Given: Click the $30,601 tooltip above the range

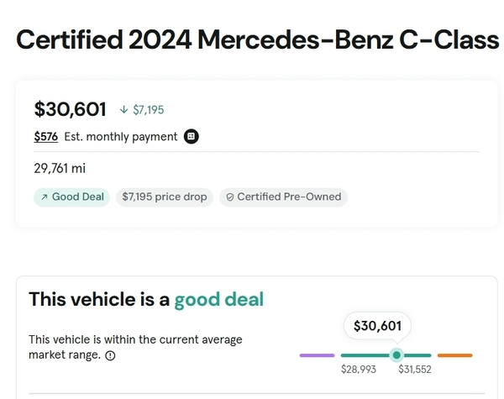Looking at the screenshot, I should [377, 326].
